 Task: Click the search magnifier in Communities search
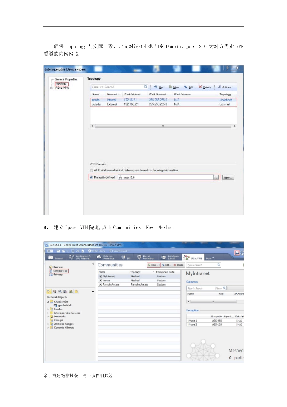click(219, 265)
